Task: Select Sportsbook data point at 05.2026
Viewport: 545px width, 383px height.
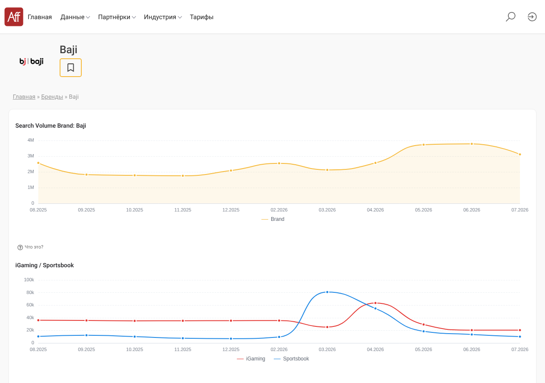Action: point(424,325)
